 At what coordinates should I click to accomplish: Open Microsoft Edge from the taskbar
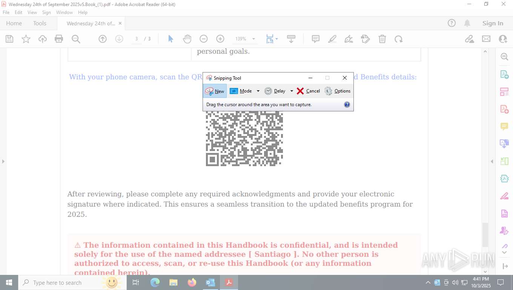coord(155,282)
